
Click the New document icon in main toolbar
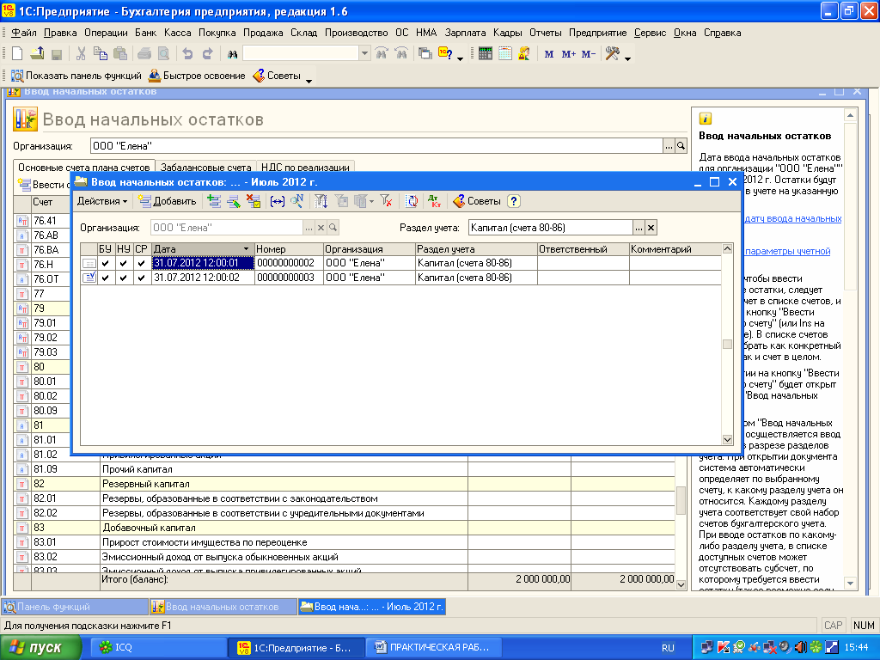coord(17,54)
